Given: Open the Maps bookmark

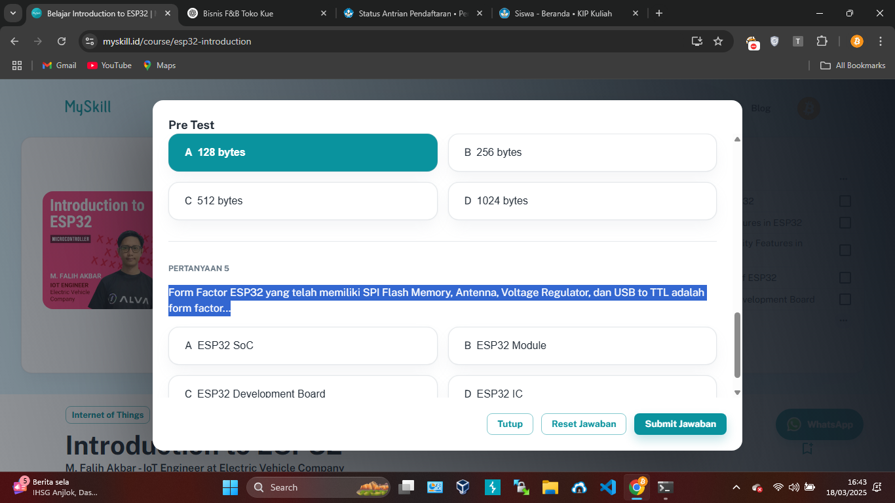Looking at the screenshot, I should 159,65.
